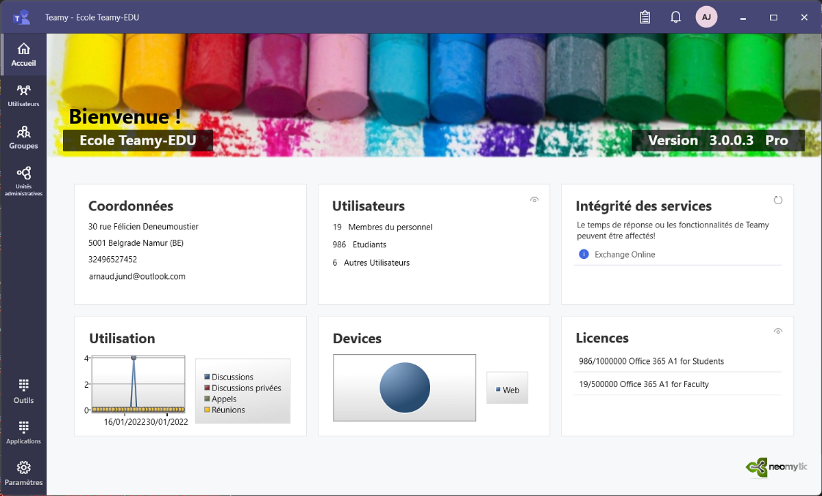Click the Licences card heading
This screenshot has width=822, height=496.
click(602, 338)
